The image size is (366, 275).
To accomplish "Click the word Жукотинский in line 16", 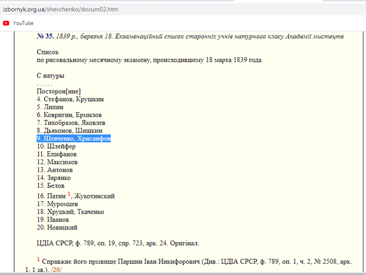I will pos(94,196).
